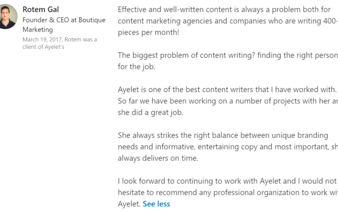The width and height of the screenshot is (338, 213).
Task: Click the March 19, 2017 date line
Action: 60,40
